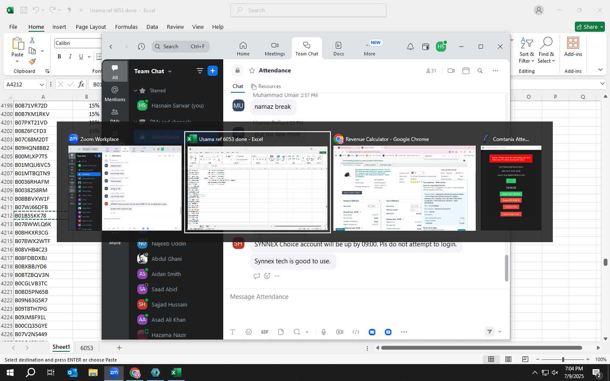The width and height of the screenshot is (610, 381).
Task: Toggle Bold formatting in Excel ribbon
Action: [x=59, y=56]
